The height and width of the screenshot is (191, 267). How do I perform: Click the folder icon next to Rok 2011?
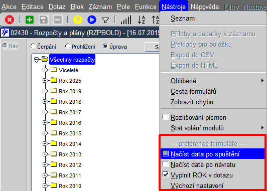54,175
